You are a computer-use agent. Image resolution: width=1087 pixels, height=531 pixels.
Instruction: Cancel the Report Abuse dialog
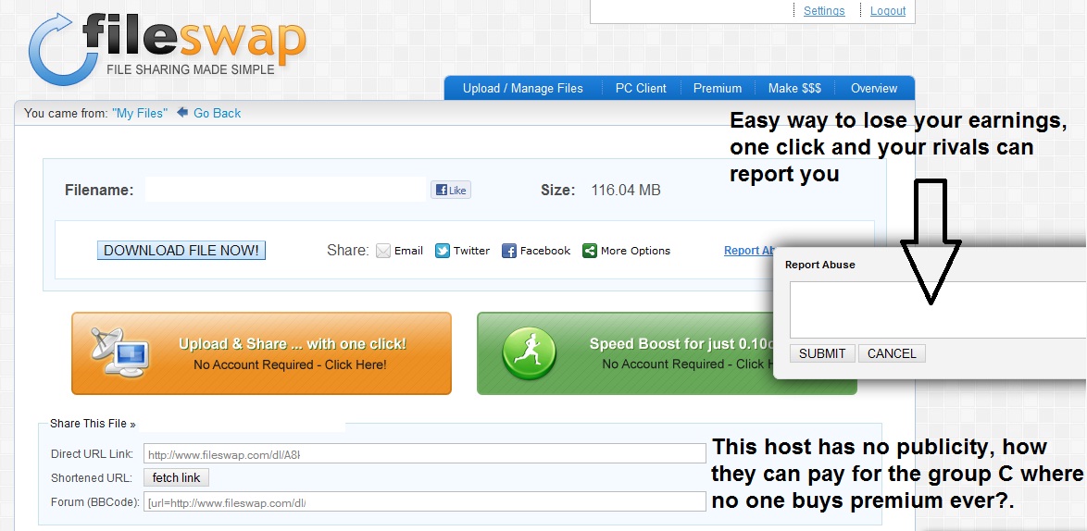(892, 353)
